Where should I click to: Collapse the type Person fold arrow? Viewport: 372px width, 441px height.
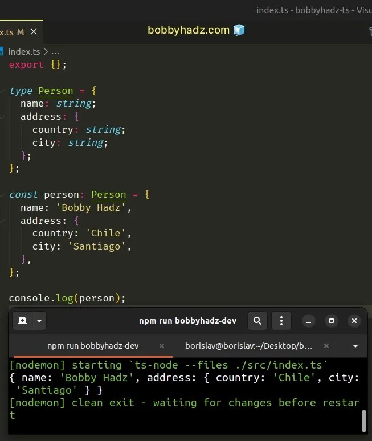point(2,91)
